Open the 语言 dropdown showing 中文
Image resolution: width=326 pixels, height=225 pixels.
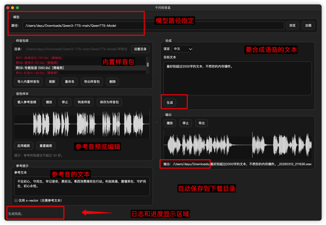(182, 49)
